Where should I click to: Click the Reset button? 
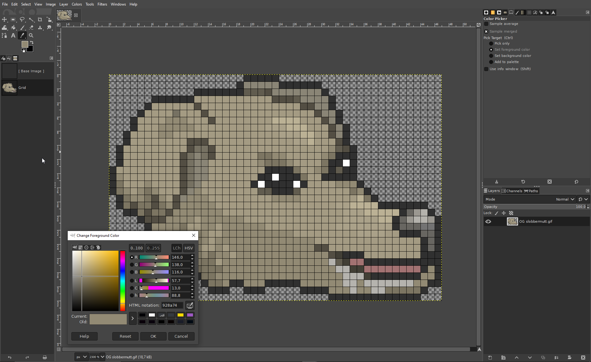point(125,336)
